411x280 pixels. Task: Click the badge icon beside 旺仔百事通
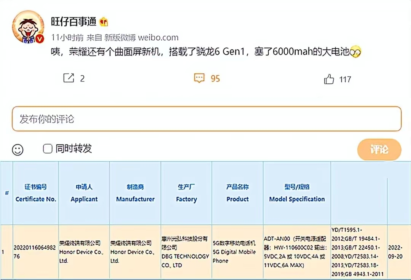(x=103, y=22)
